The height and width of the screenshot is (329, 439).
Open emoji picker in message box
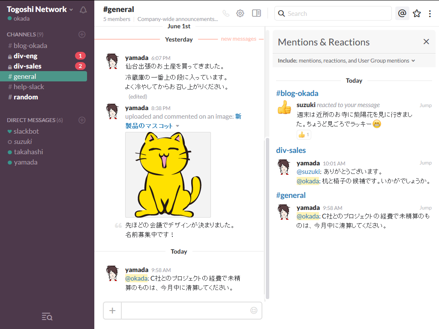[254, 310]
